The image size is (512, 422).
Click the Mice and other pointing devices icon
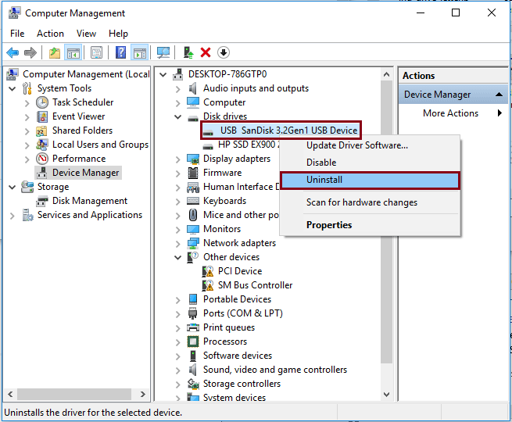193,215
